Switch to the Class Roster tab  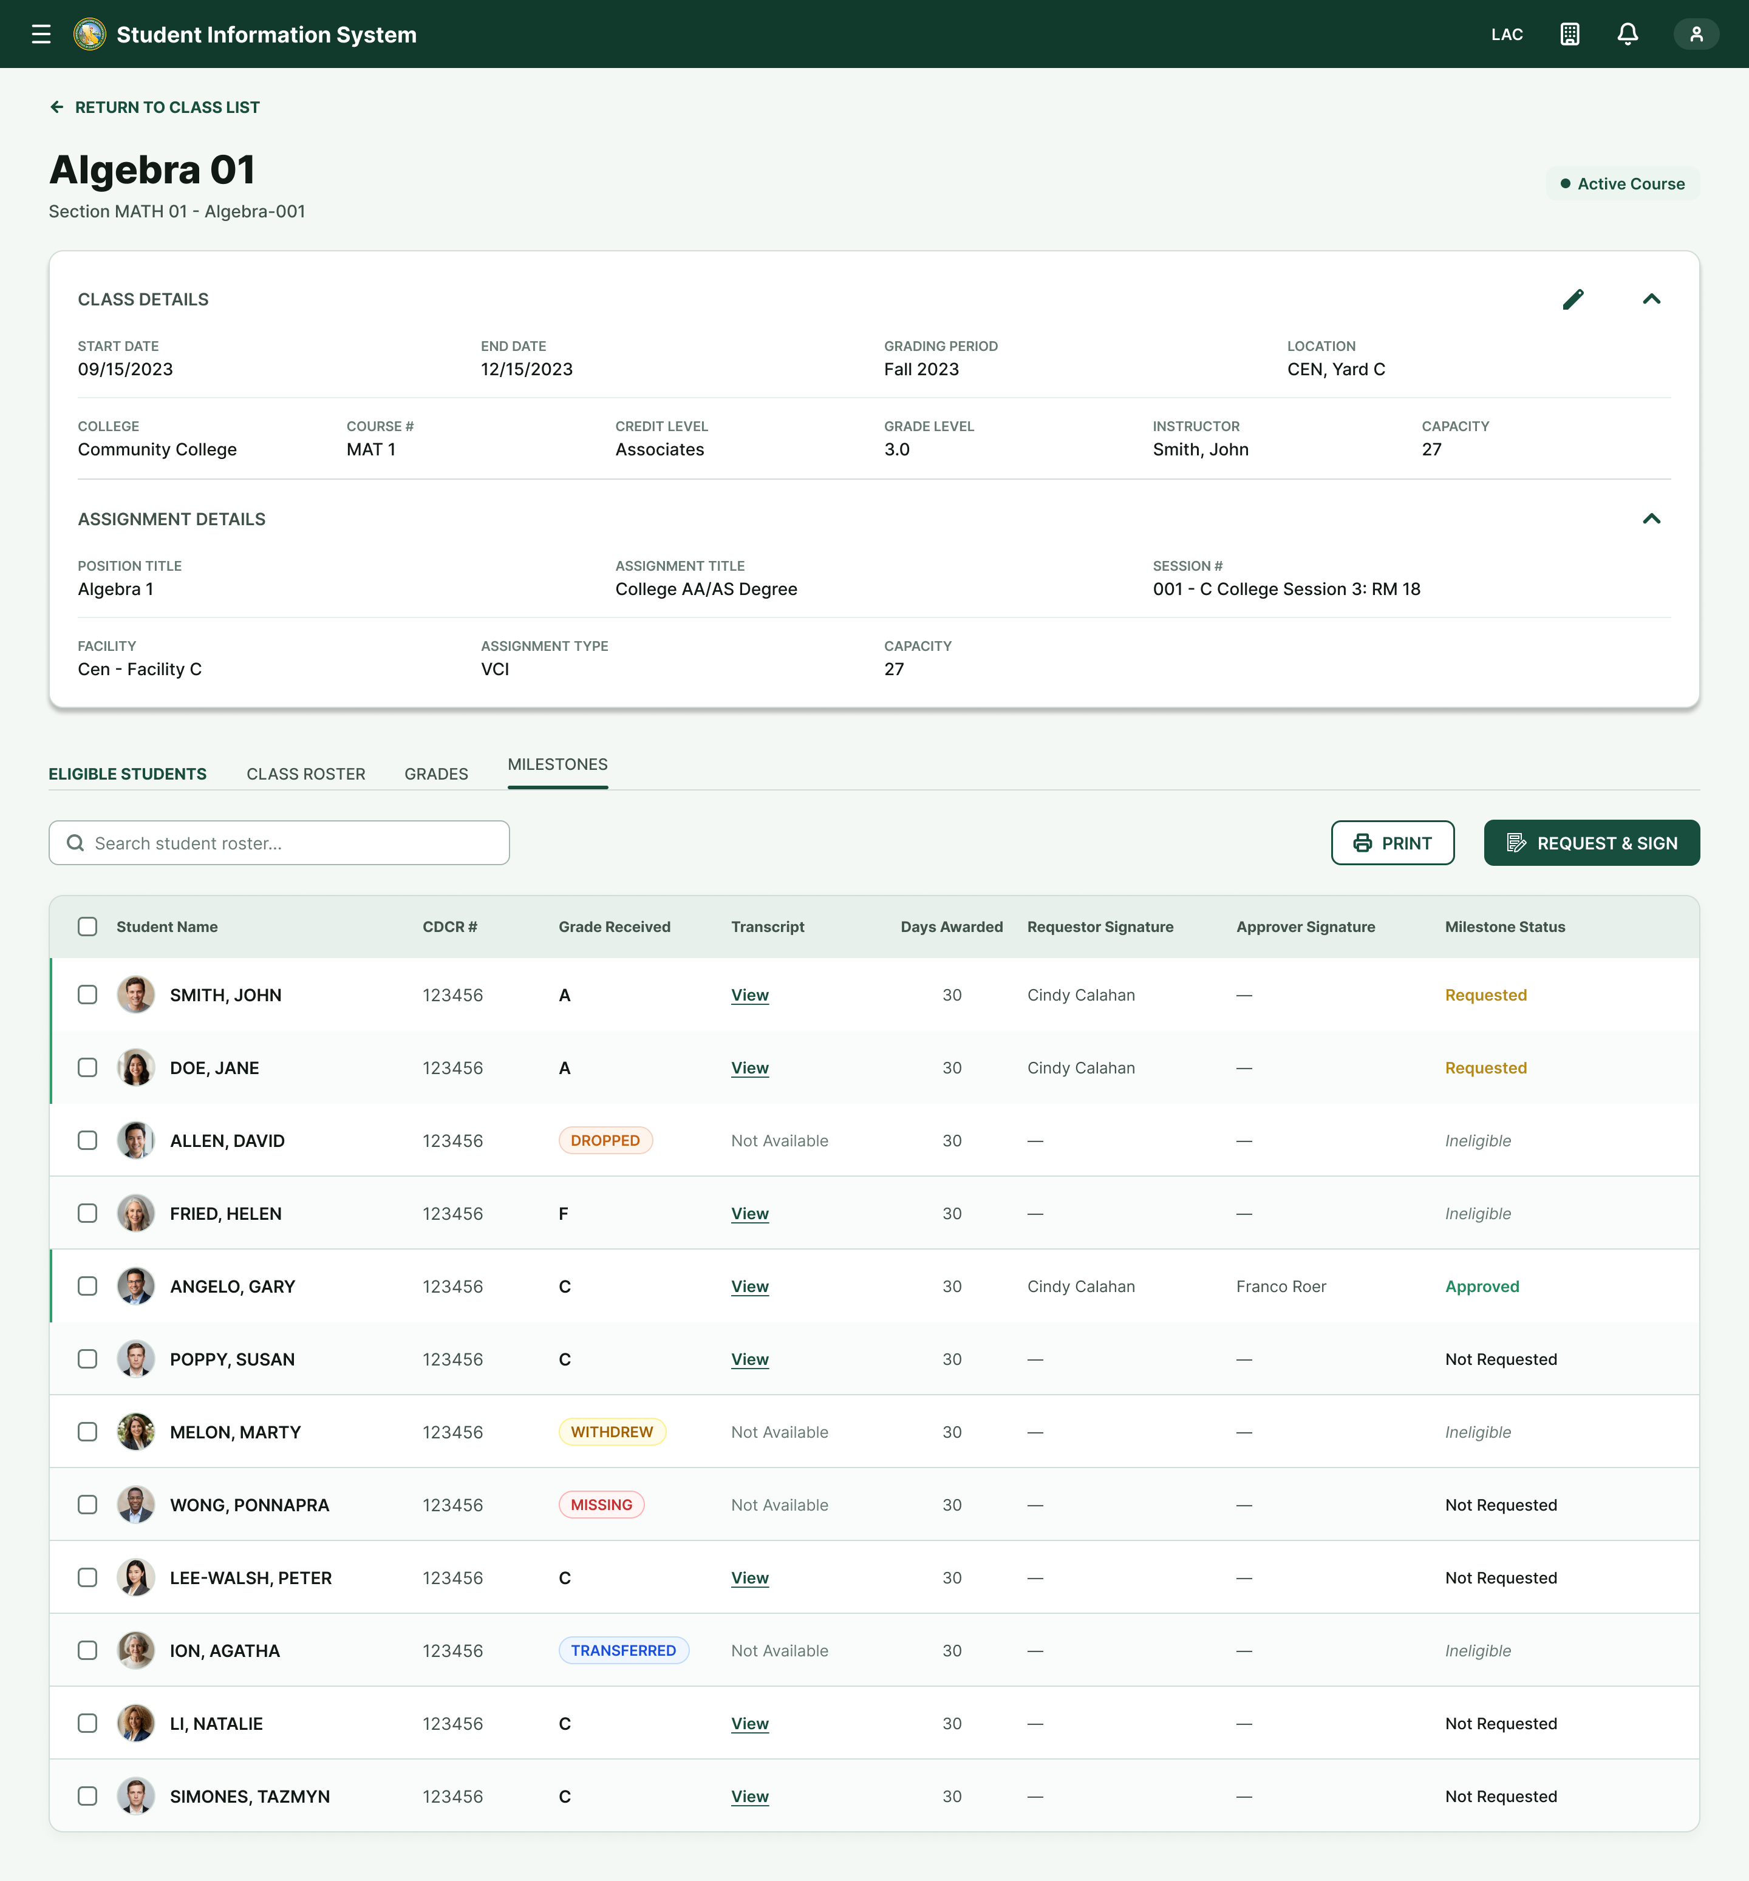[x=305, y=774]
